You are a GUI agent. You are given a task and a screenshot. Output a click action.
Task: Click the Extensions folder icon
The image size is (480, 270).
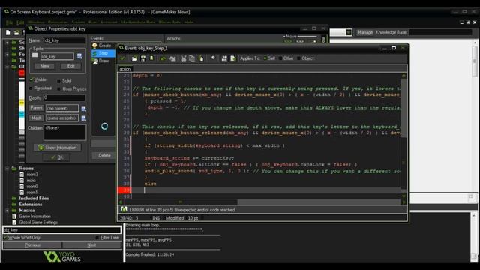(x=14, y=205)
